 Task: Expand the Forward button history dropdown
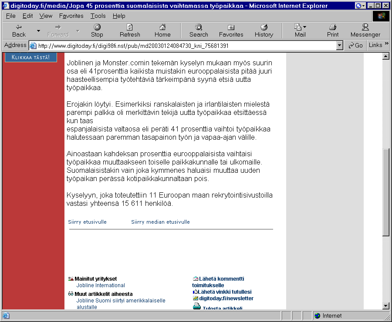coord(78,31)
